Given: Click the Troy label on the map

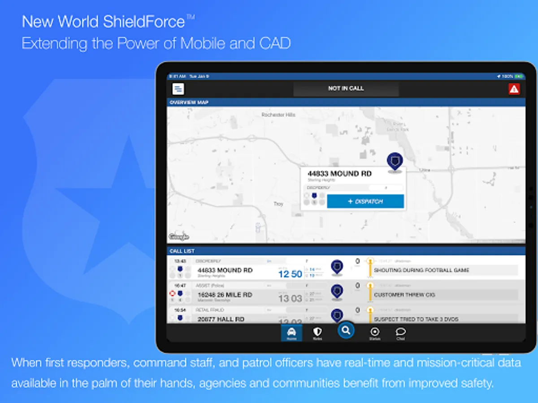Looking at the screenshot, I should coord(278,204).
